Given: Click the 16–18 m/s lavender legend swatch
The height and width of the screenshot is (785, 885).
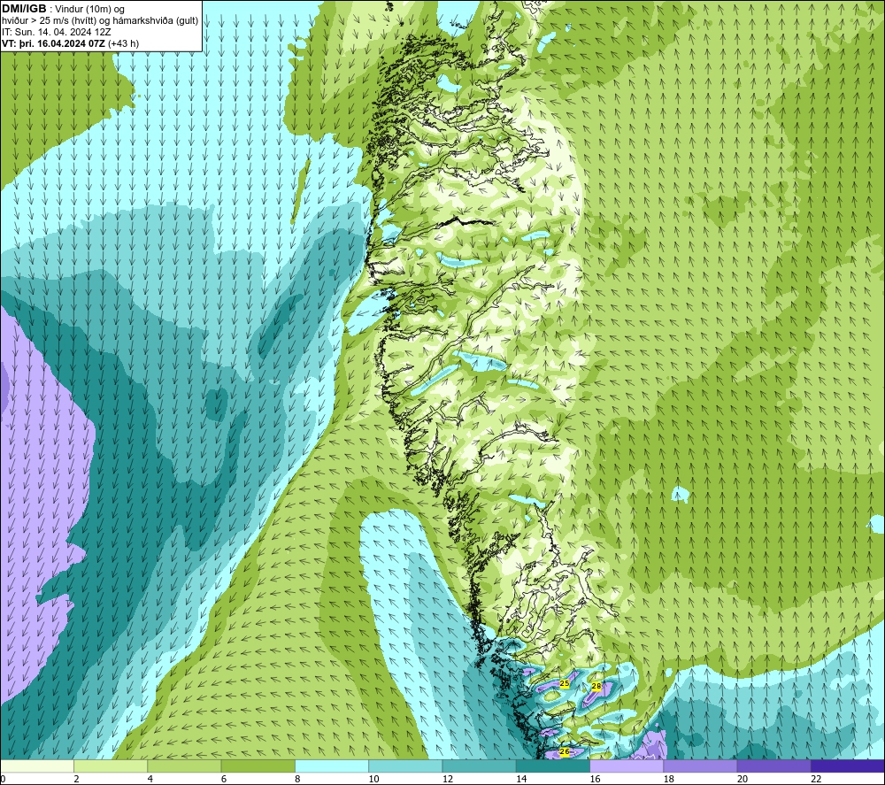Looking at the screenshot, I should tap(627, 766).
